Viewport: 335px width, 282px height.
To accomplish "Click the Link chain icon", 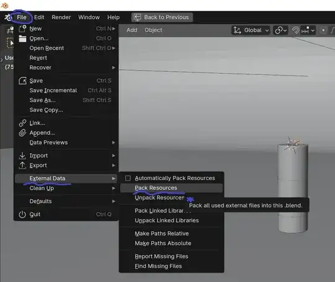I will [22, 123].
